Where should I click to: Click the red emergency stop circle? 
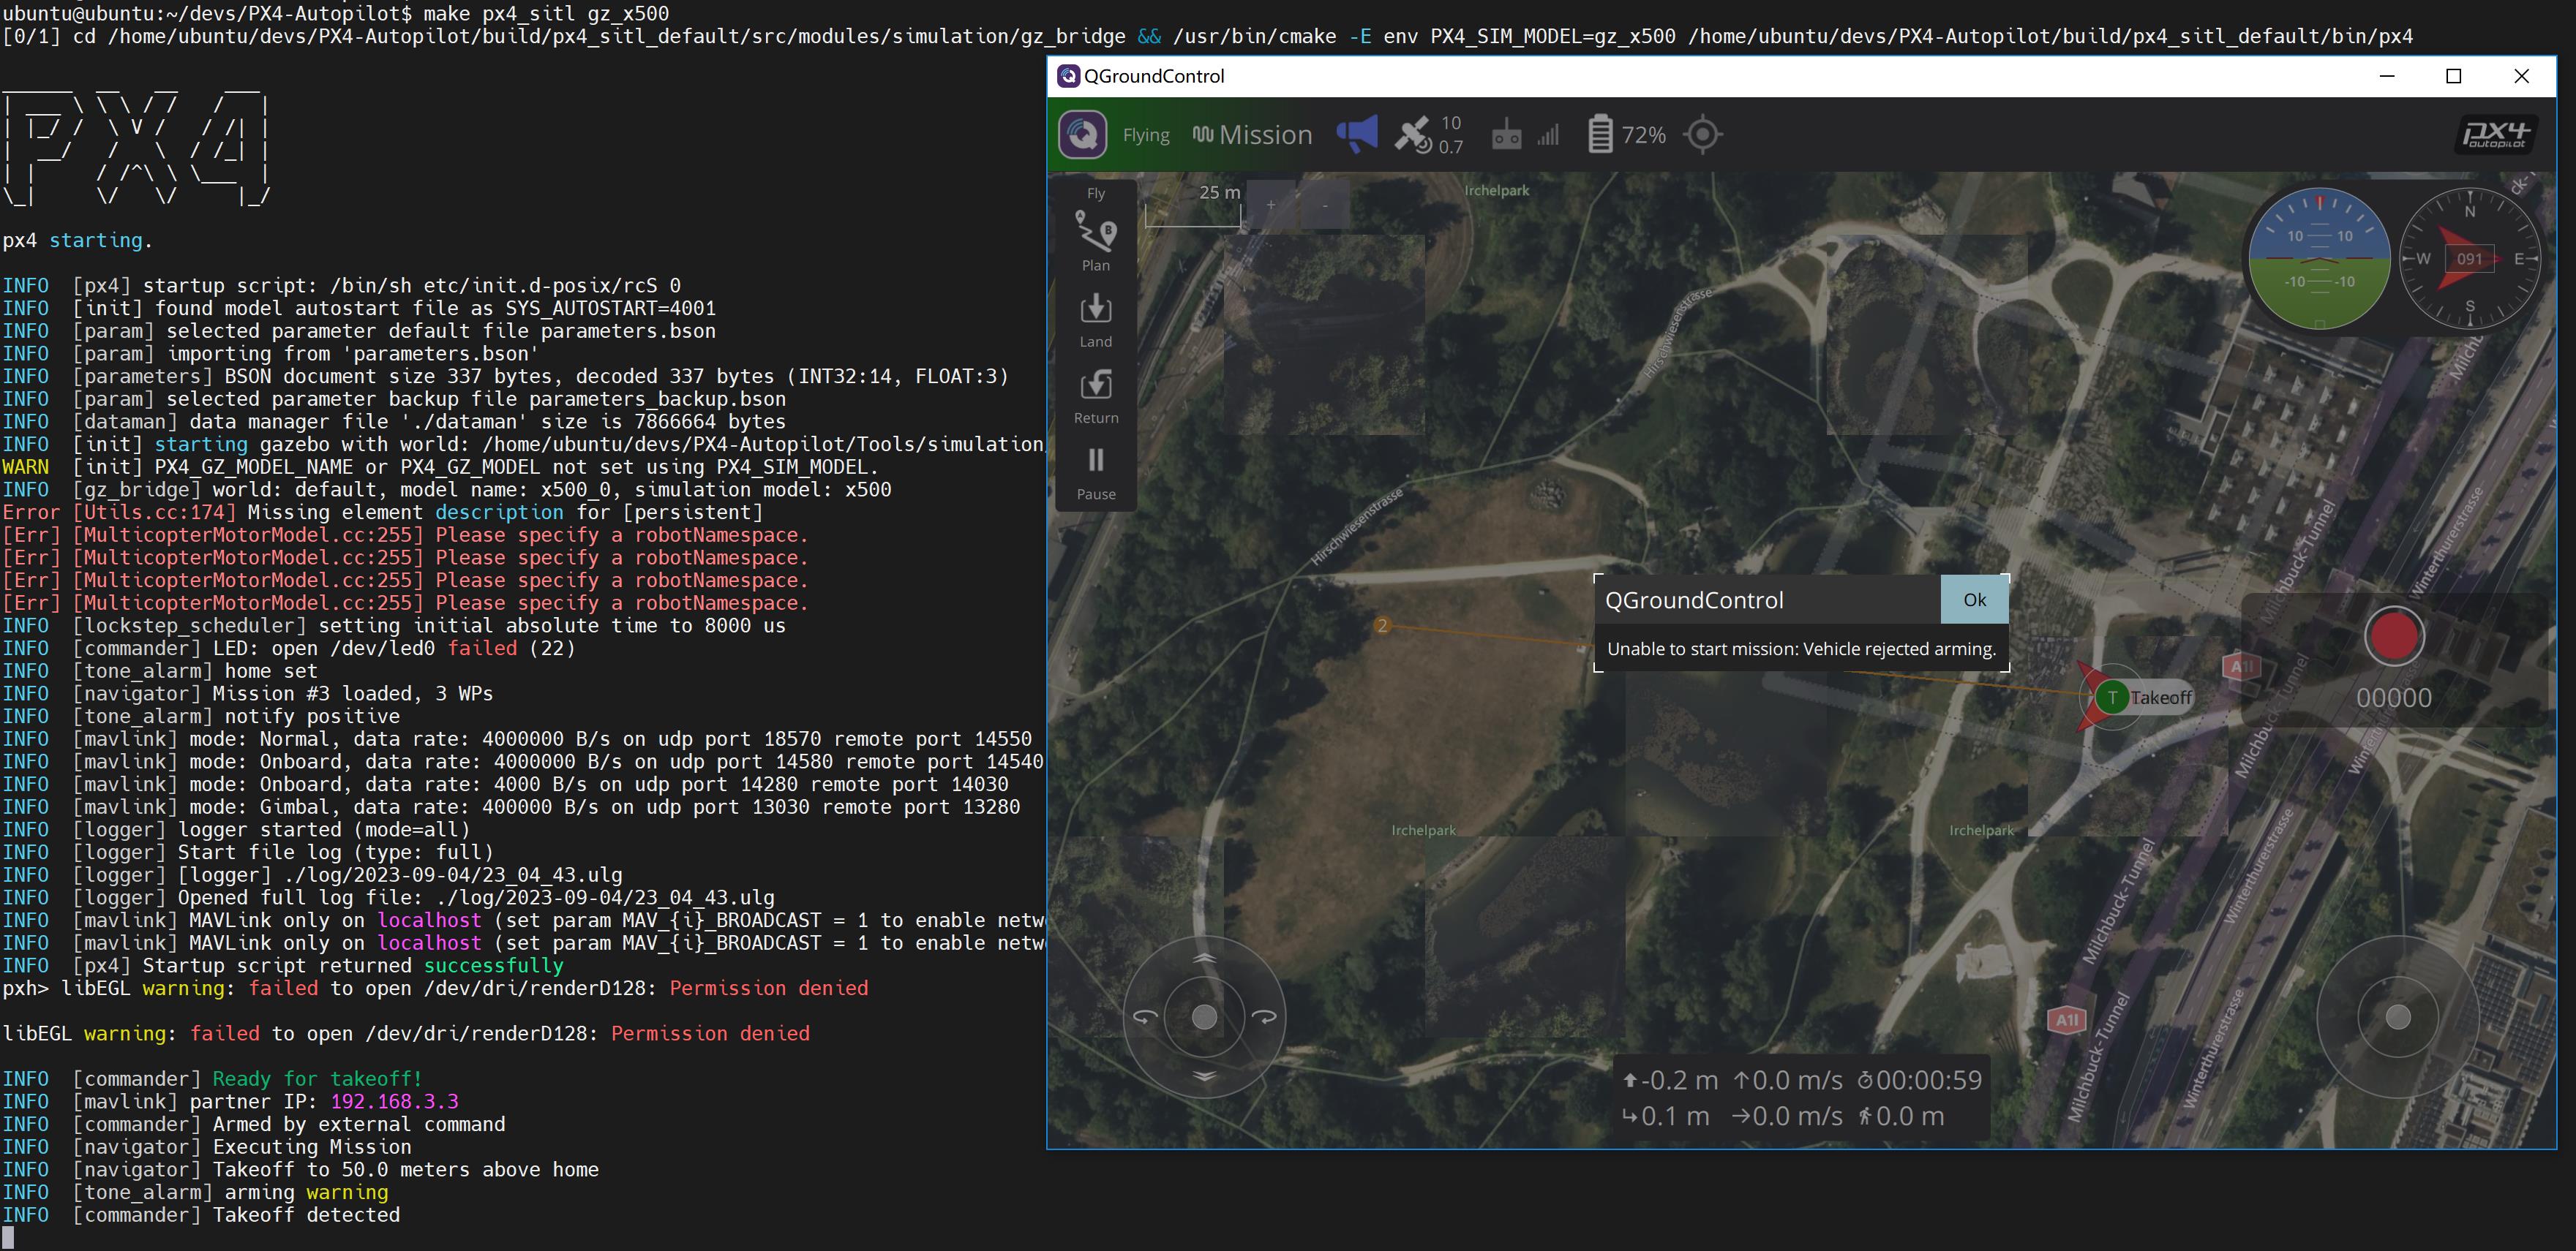pos(2394,635)
